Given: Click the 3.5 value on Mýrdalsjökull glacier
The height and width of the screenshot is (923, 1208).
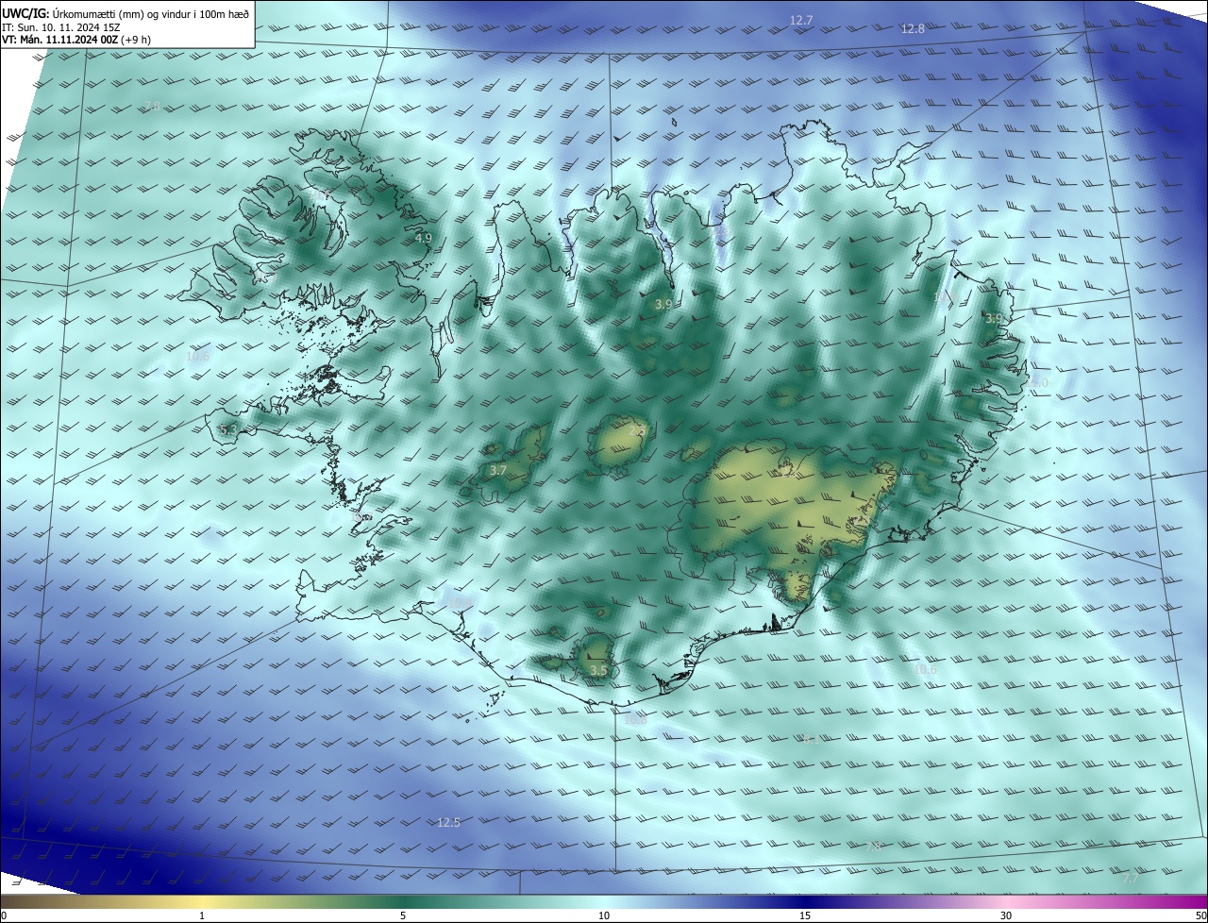Looking at the screenshot, I should 598,671.
